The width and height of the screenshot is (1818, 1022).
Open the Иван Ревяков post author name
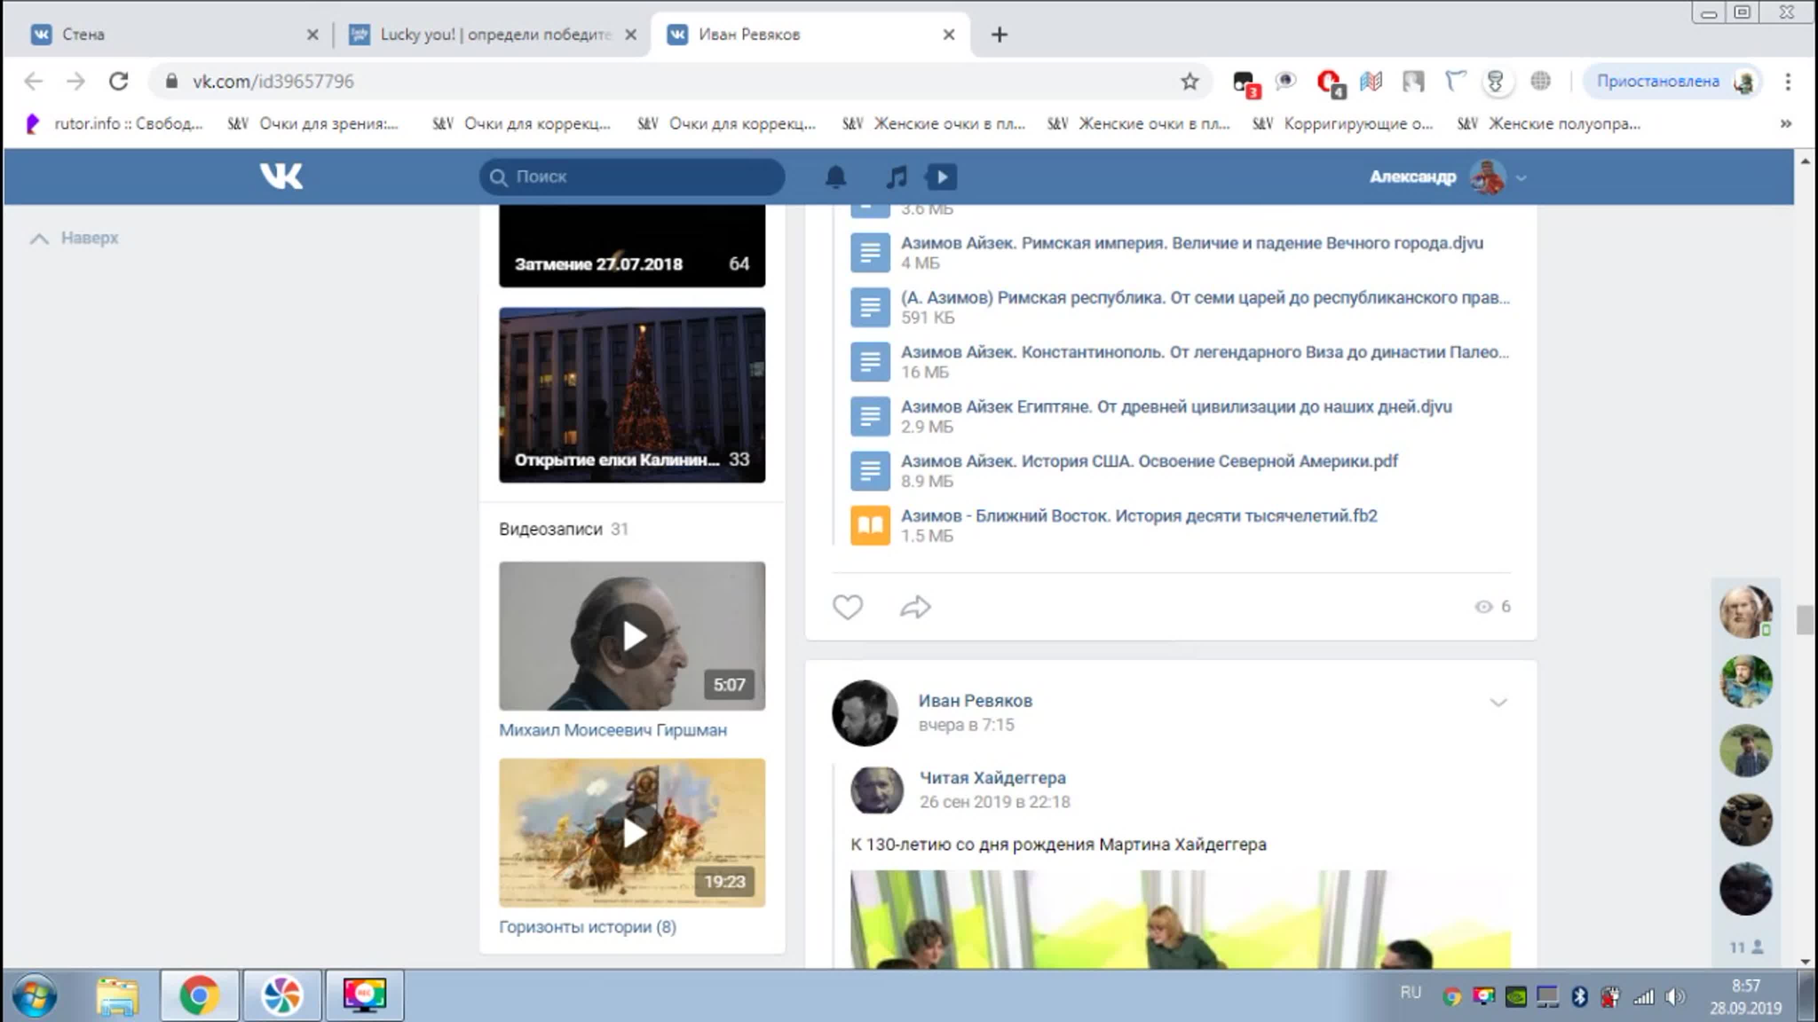(x=975, y=701)
